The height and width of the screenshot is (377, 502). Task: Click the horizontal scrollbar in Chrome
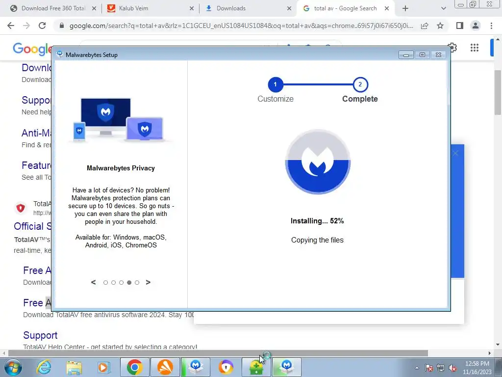tap(218, 353)
